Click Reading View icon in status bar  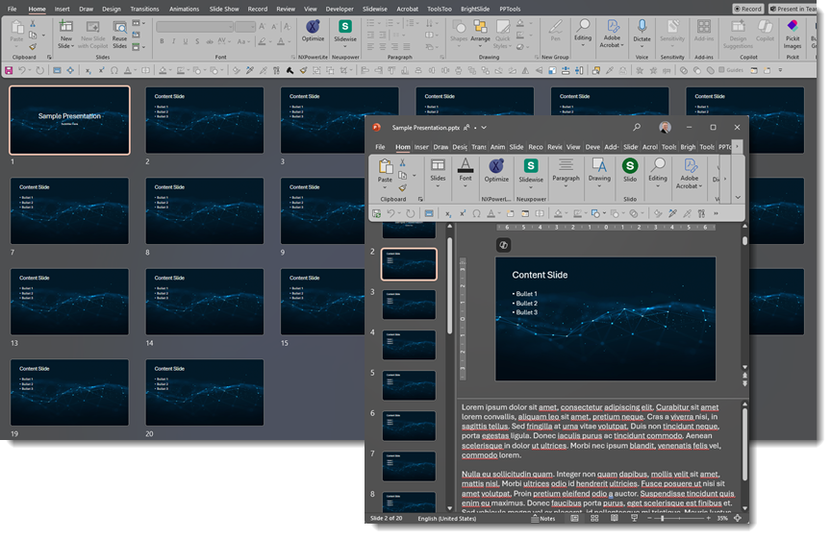click(x=614, y=519)
